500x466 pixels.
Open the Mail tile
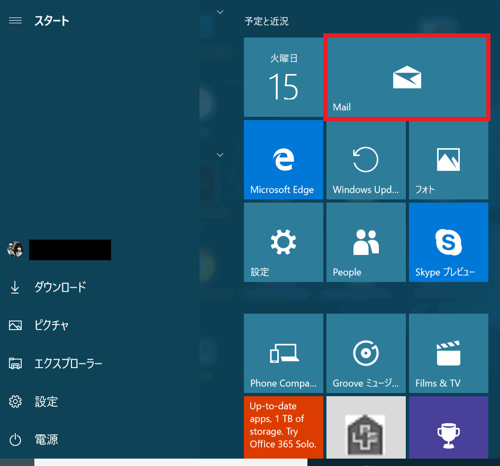click(x=407, y=77)
